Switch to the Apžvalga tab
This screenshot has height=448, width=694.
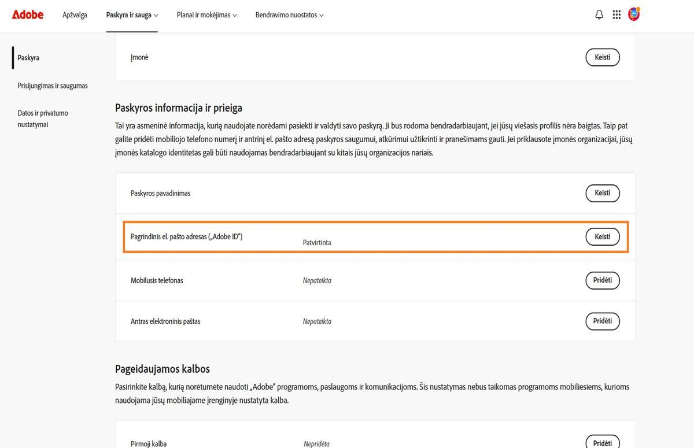click(x=75, y=15)
